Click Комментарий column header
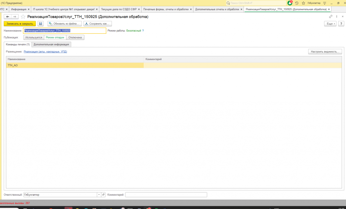 pyautogui.click(x=243, y=59)
